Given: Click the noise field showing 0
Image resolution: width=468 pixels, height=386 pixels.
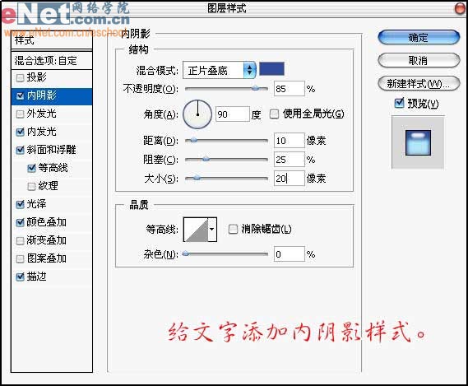Looking at the screenshot, I should (x=290, y=254).
